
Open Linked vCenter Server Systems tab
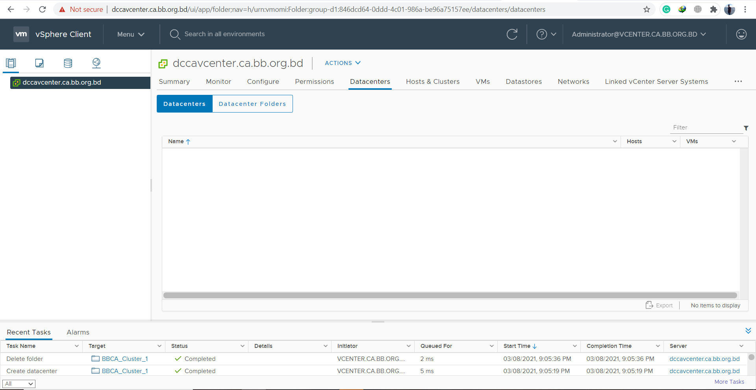(x=656, y=81)
